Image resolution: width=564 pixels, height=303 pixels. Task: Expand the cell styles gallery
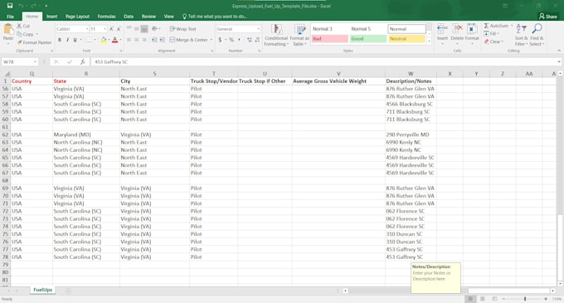(x=429, y=42)
